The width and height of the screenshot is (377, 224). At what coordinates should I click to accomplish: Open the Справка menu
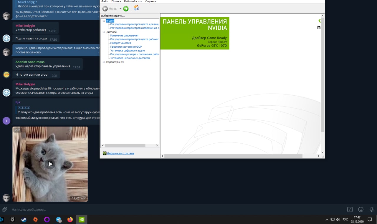[x=151, y=1]
